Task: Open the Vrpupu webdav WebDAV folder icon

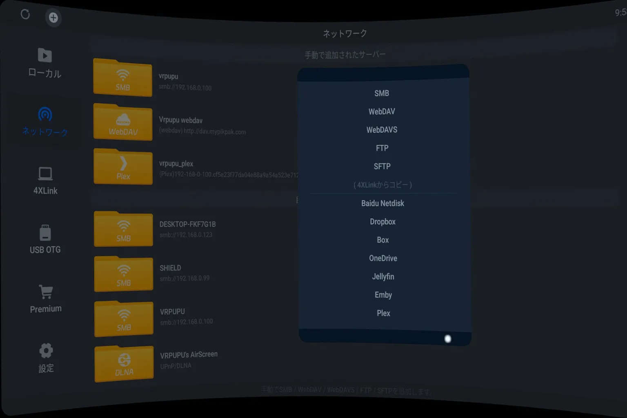Action: click(x=123, y=122)
